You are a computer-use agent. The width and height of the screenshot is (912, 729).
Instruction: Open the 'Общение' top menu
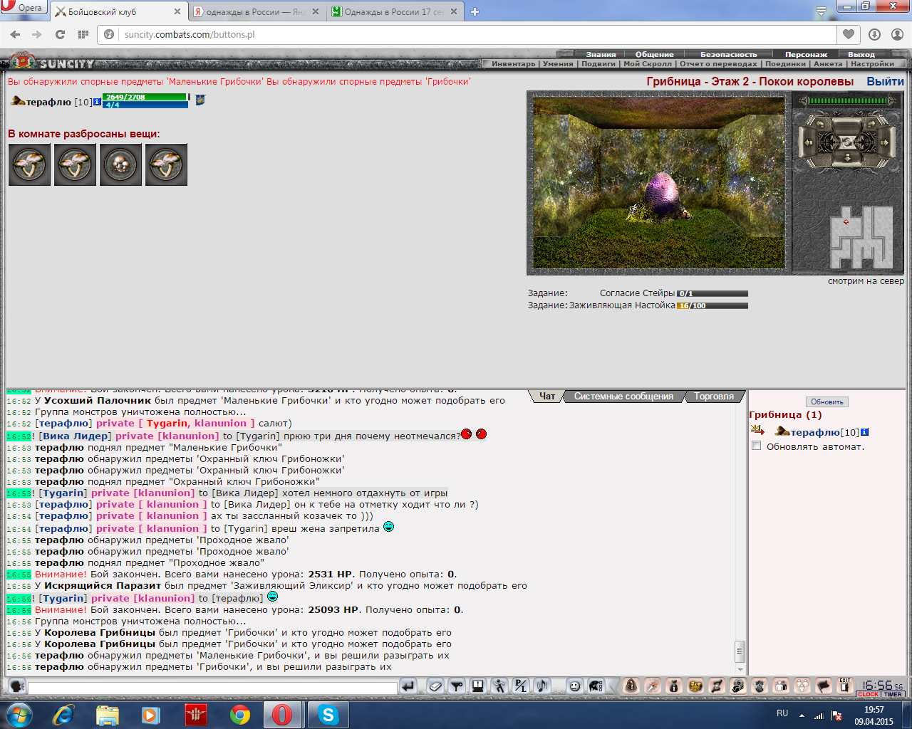point(654,54)
